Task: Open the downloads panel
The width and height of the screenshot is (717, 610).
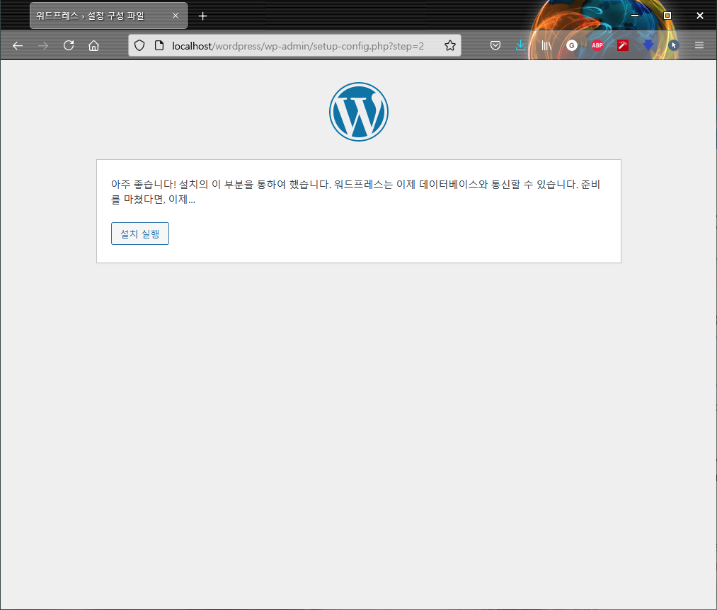Action: tap(521, 46)
